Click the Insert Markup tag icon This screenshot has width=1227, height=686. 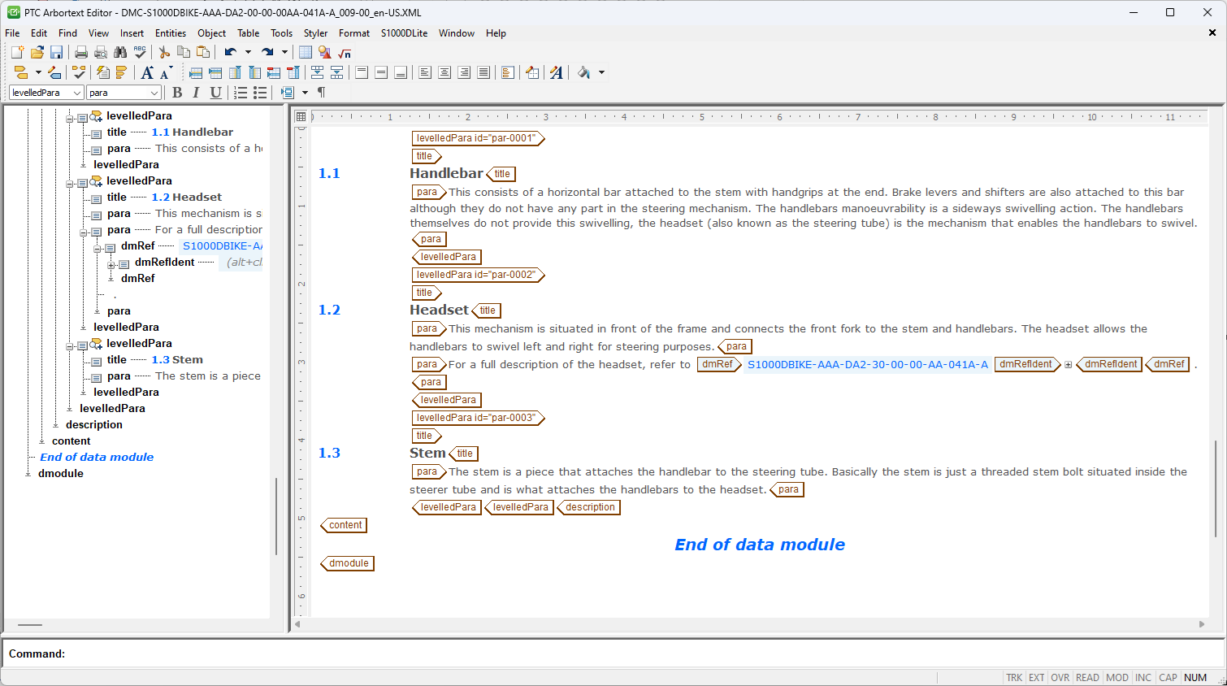21,72
